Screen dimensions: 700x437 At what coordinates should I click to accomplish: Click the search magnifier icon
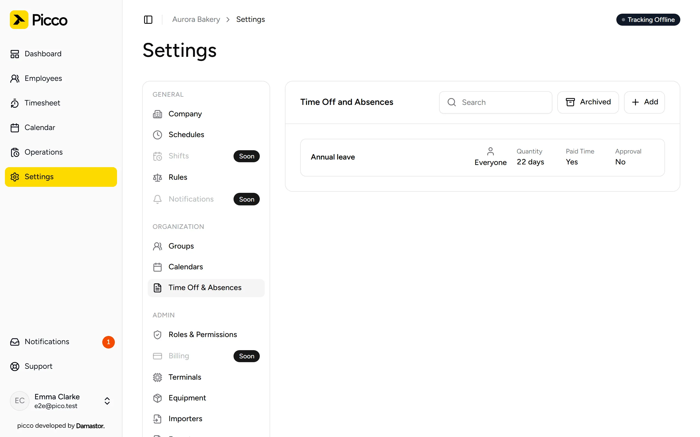451,102
